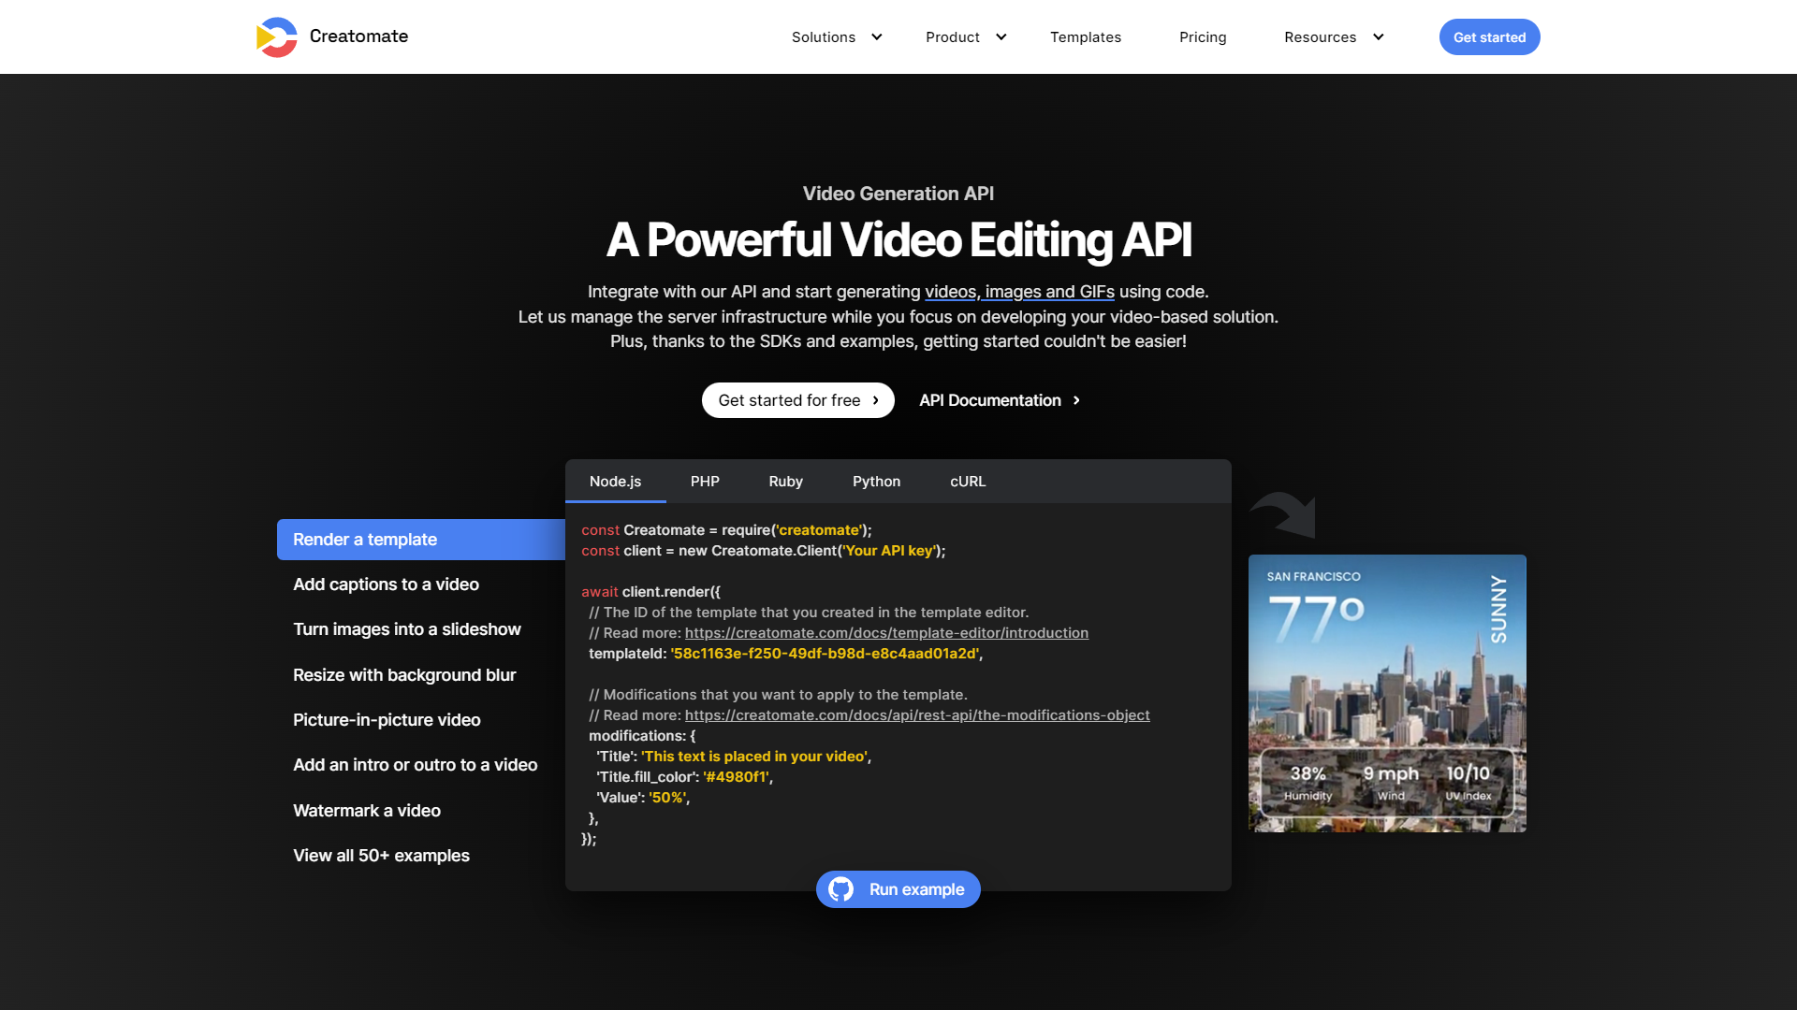This screenshot has width=1797, height=1010.
Task: Follow the videos, images and GIFs link
Action: coord(1019,292)
